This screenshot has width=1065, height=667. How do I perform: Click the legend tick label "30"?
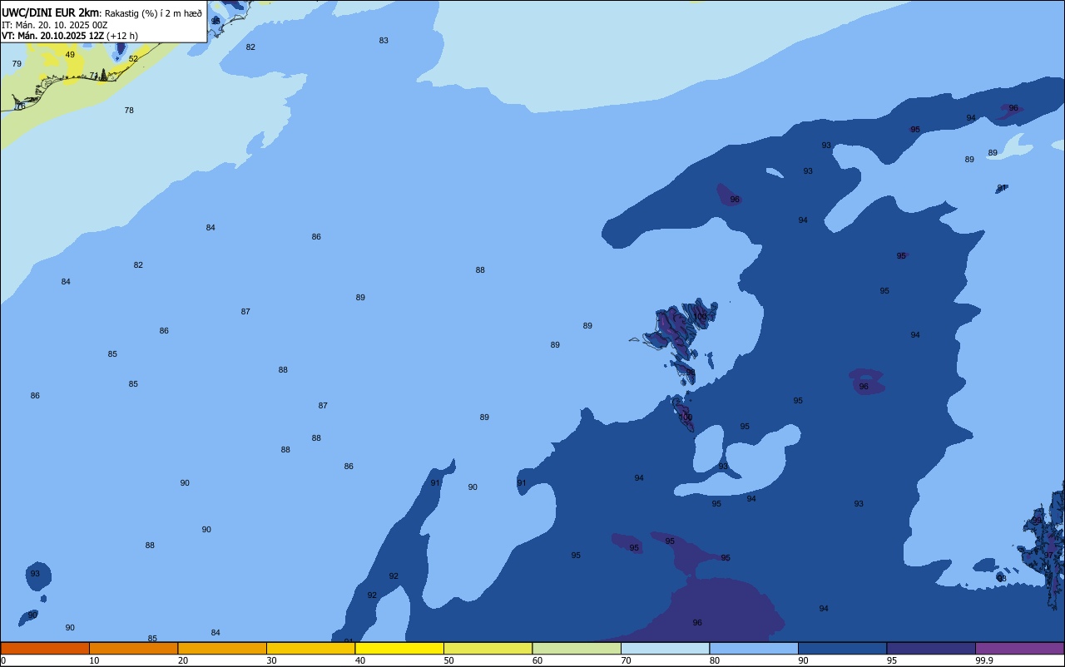(271, 660)
